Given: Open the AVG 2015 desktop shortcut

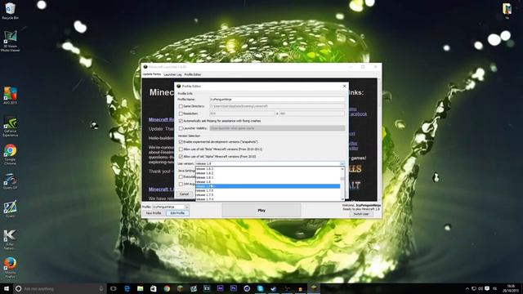Looking at the screenshot, I should [x=10, y=96].
